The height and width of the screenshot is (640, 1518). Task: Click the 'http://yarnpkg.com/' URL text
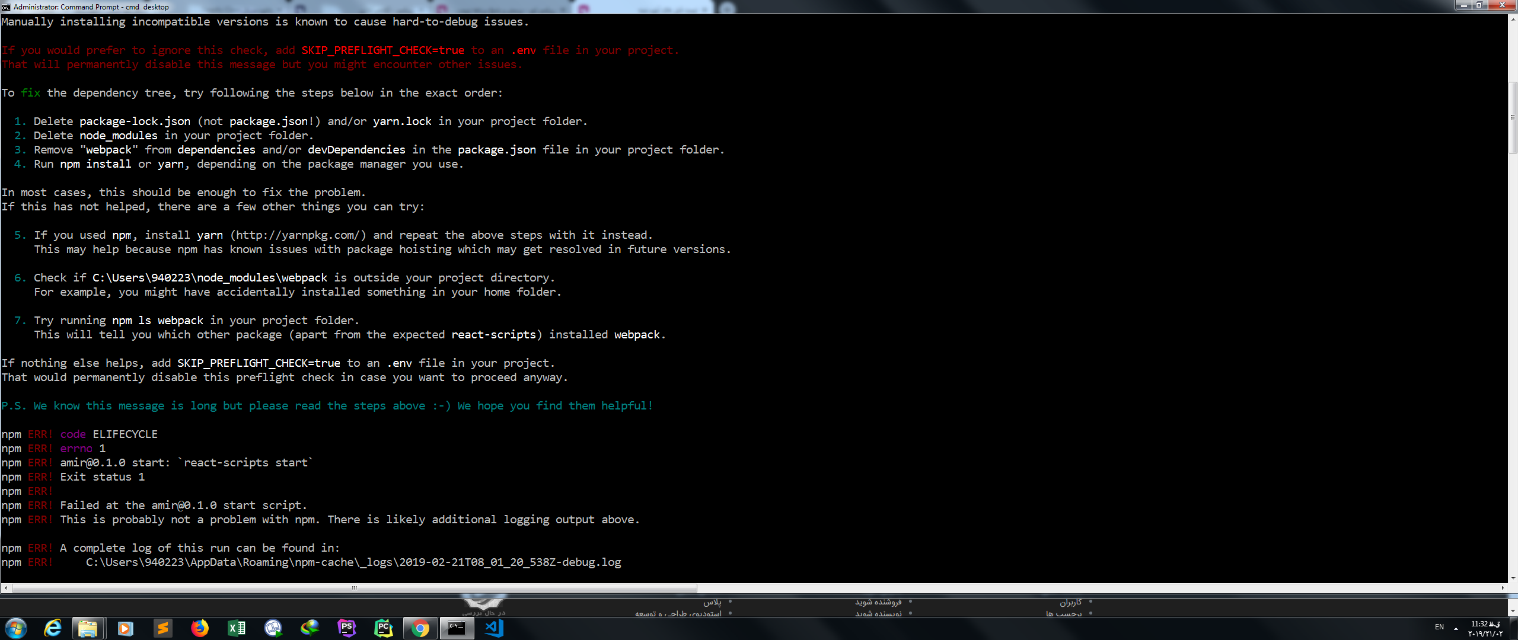click(x=298, y=235)
